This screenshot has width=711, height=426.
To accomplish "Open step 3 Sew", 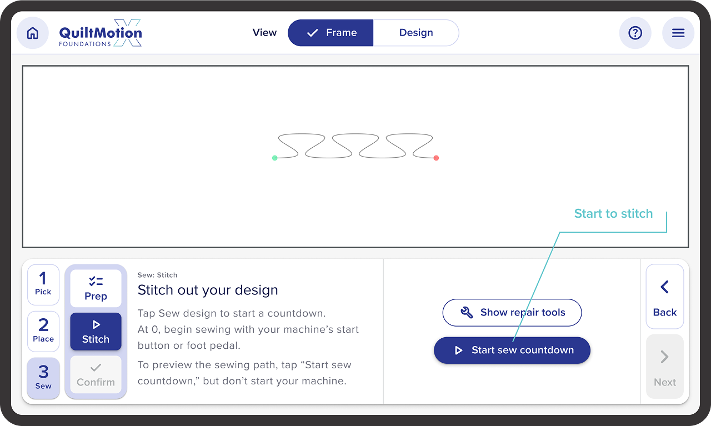I will point(43,377).
